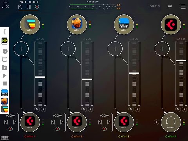Play the CHAN 1 output recorder
Viewport: 188px width, 141px height.
click(x=15, y=122)
